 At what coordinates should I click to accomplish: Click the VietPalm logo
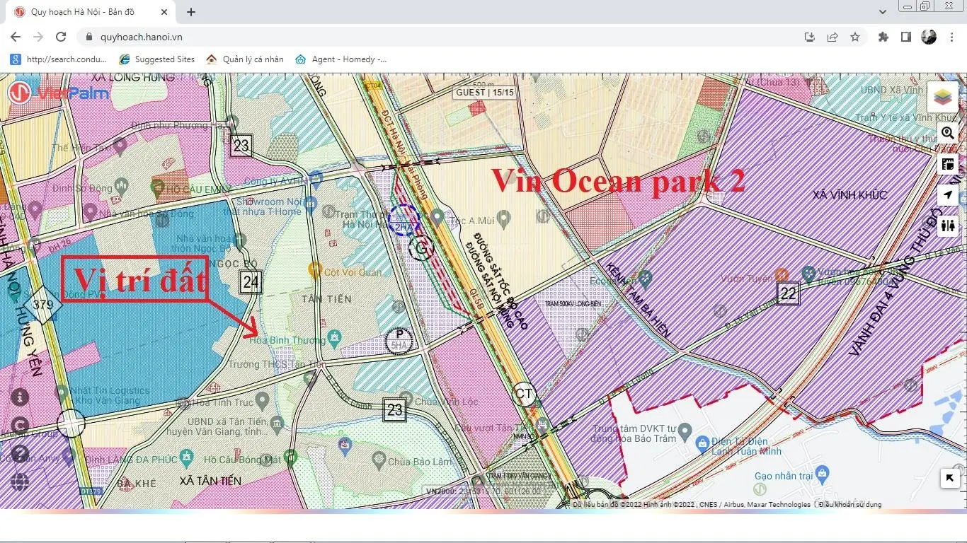tap(59, 93)
